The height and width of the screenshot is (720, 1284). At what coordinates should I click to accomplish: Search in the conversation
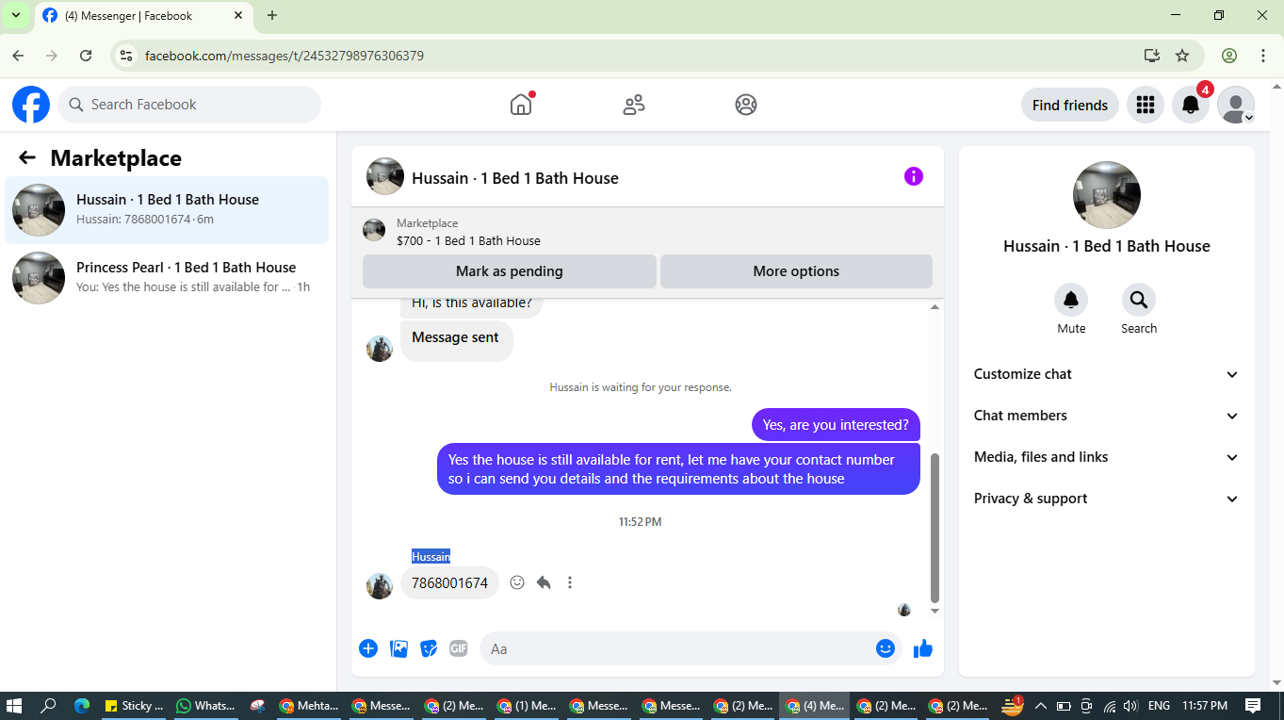tap(1139, 301)
